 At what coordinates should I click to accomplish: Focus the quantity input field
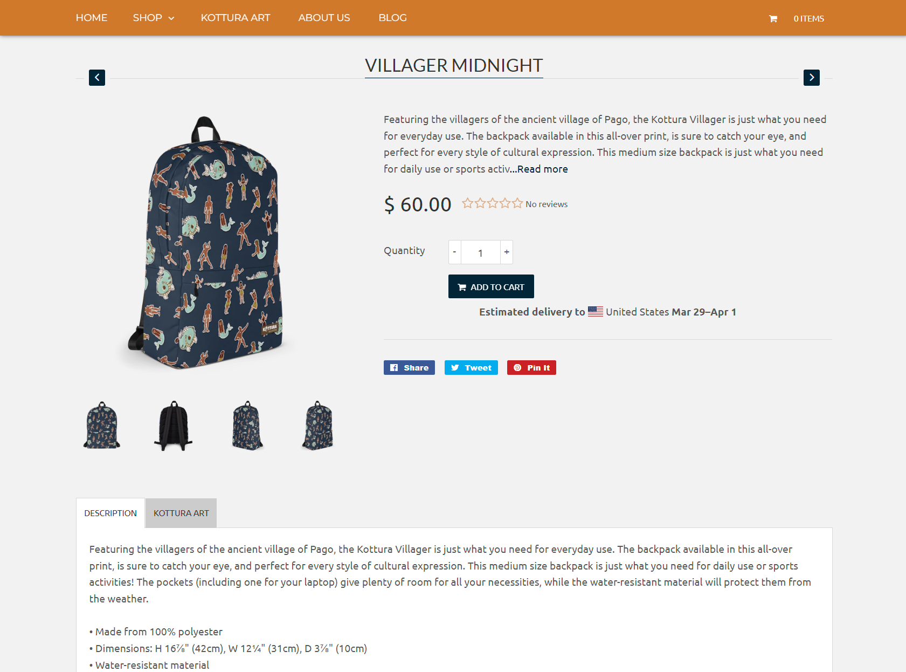tap(481, 252)
